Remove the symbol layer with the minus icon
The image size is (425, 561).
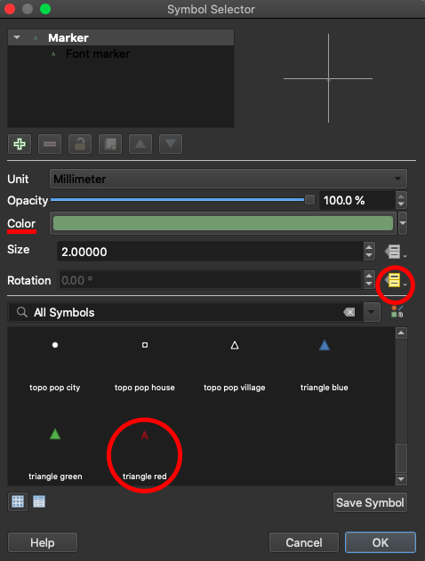point(50,144)
